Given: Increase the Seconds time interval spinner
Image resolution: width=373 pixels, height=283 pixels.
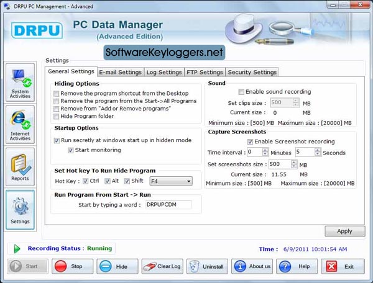Looking at the screenshot, I should point(318,150).
